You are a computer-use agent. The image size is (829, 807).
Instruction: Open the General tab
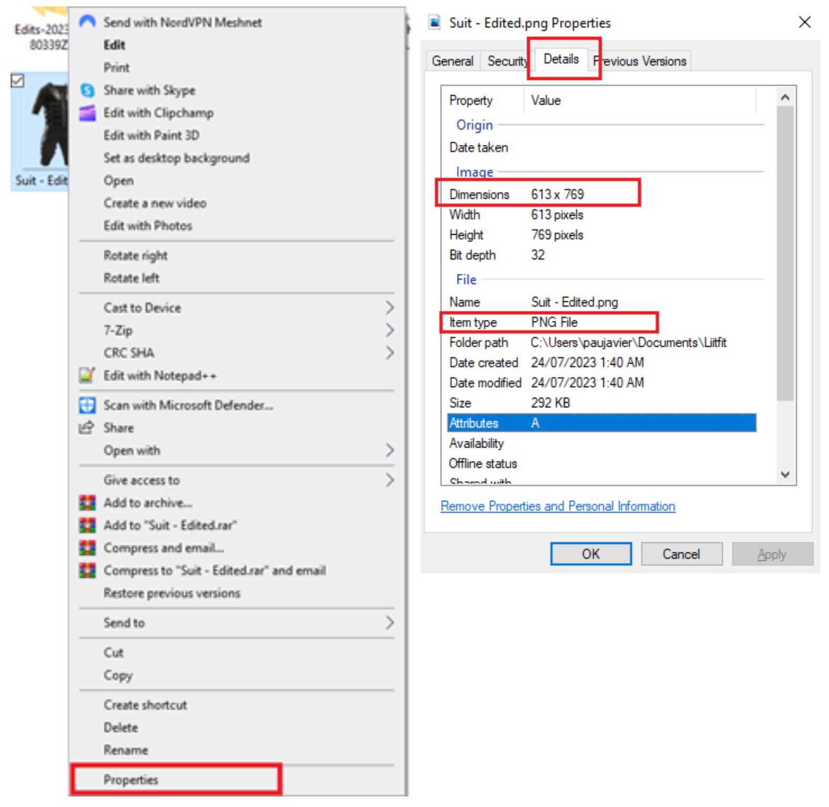coord(452,62)
